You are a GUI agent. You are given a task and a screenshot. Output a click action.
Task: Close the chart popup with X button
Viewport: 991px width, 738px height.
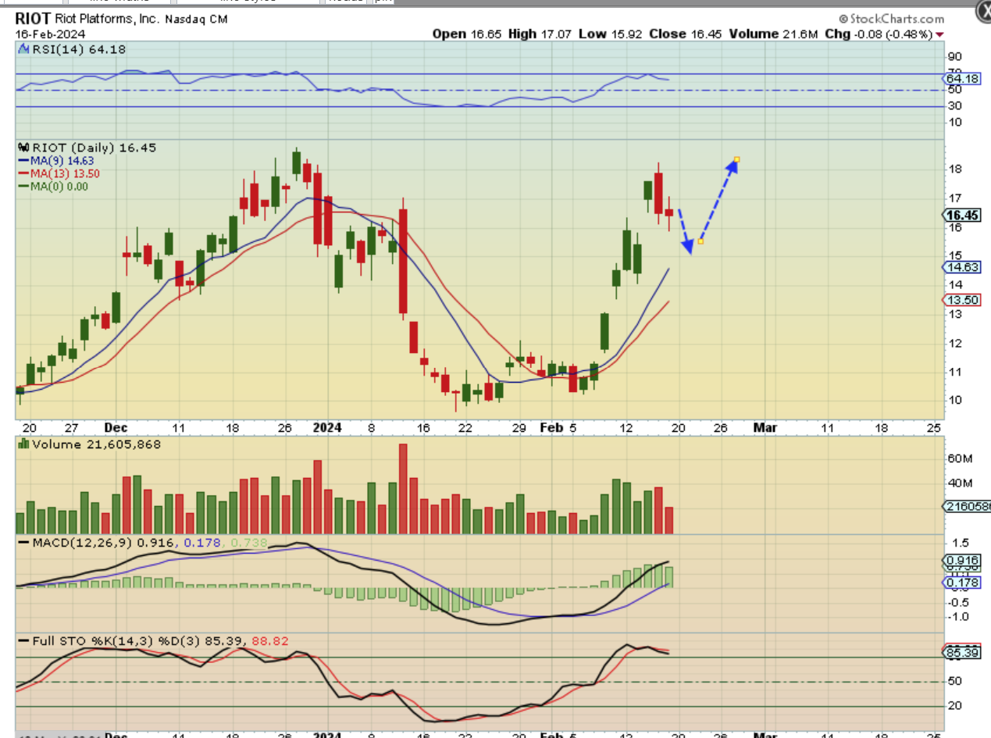(985, 12)
